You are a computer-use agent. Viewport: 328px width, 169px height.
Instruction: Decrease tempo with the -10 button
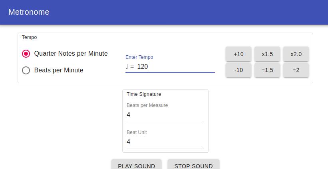[x=239, y=70]
